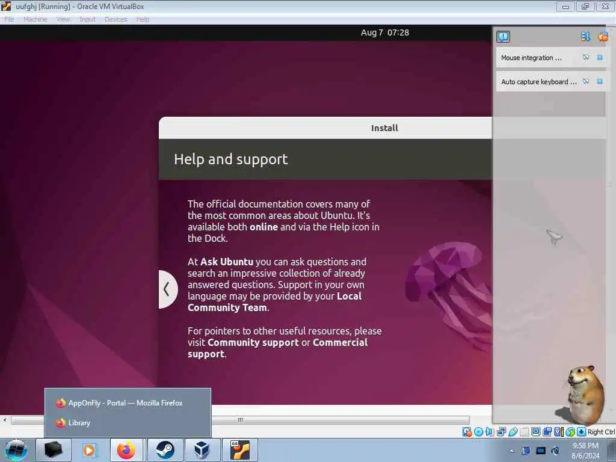The image size is (616, 462).
Task: Click the USB devices status icon
Action: [513, 432]
